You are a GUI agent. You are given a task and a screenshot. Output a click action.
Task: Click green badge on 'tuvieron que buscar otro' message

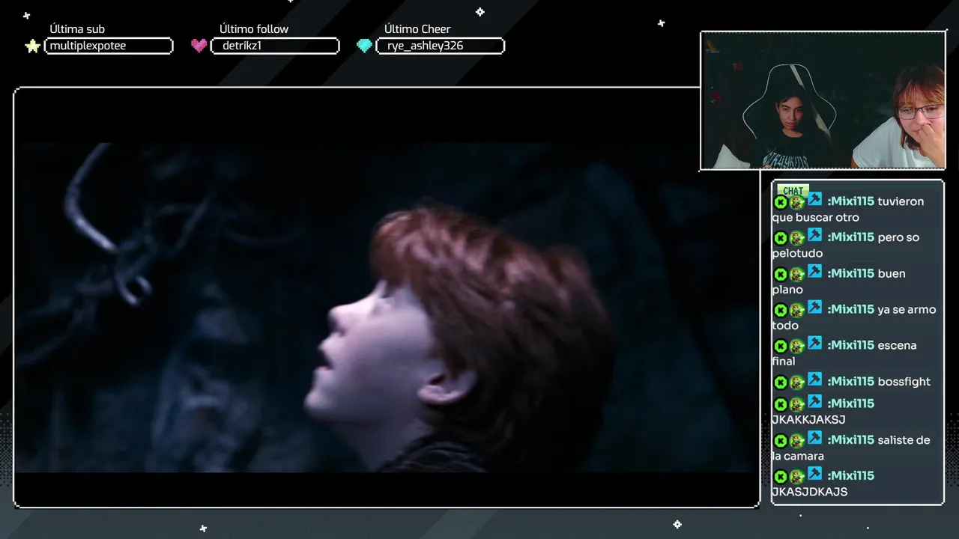(780, 202)
